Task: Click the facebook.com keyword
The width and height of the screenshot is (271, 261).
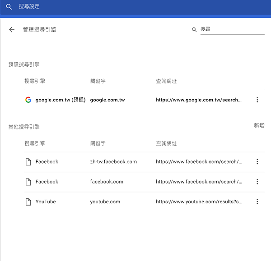Action: pyautogui.click(x=107, y=182)
